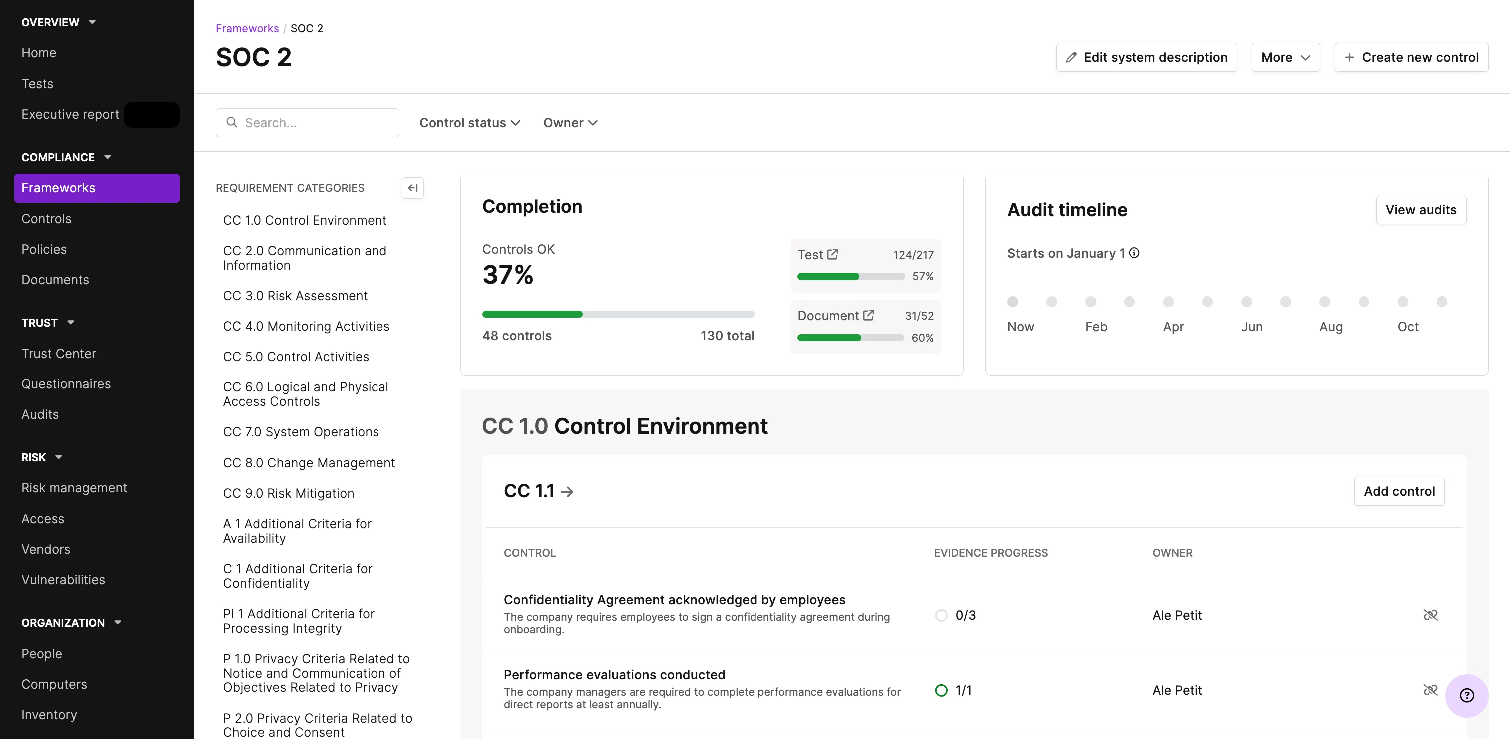Open the help question mark button

1466,695
